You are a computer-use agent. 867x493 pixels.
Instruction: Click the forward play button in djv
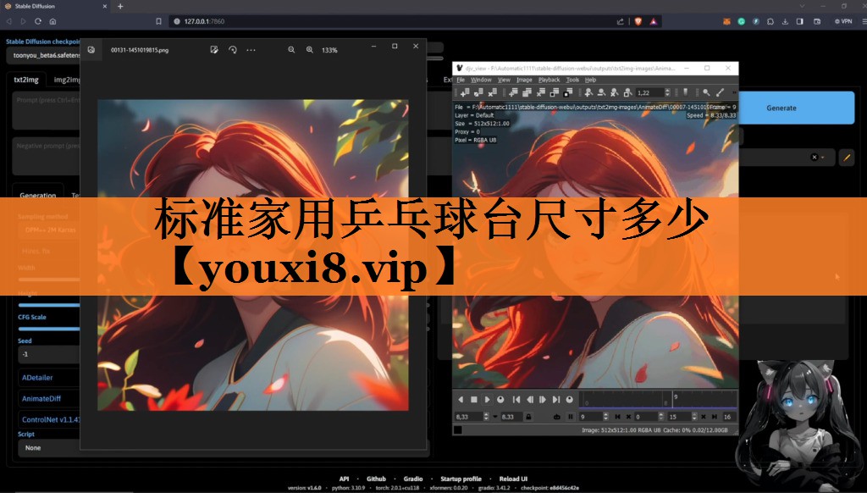click(x=487, y=400)
